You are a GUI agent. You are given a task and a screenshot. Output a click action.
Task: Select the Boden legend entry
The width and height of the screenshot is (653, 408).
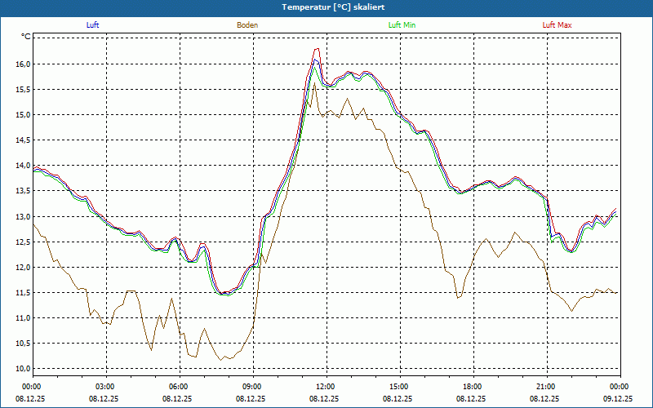pyautogui.click(x=247, y=25)
